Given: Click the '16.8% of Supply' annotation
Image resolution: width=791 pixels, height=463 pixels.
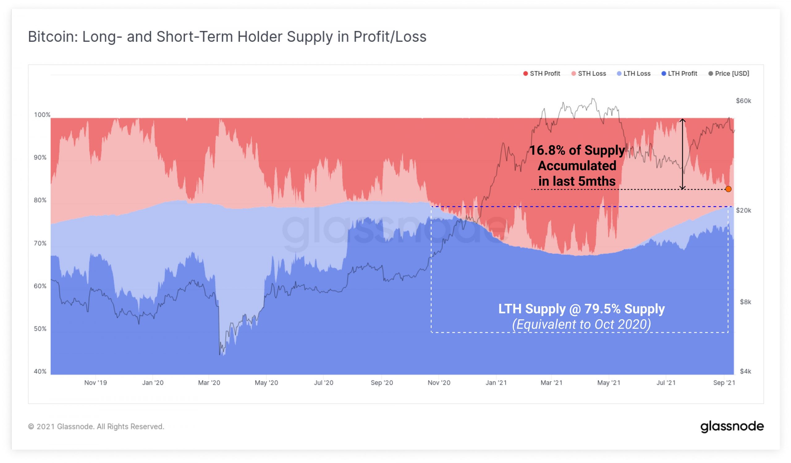Looking at the screenshot, I should (x=577, y=150).
